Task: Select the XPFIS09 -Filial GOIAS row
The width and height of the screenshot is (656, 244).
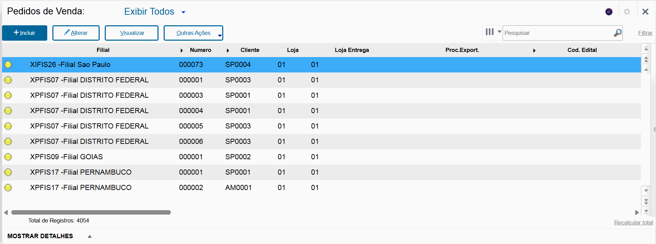Action: pos(321,157)
